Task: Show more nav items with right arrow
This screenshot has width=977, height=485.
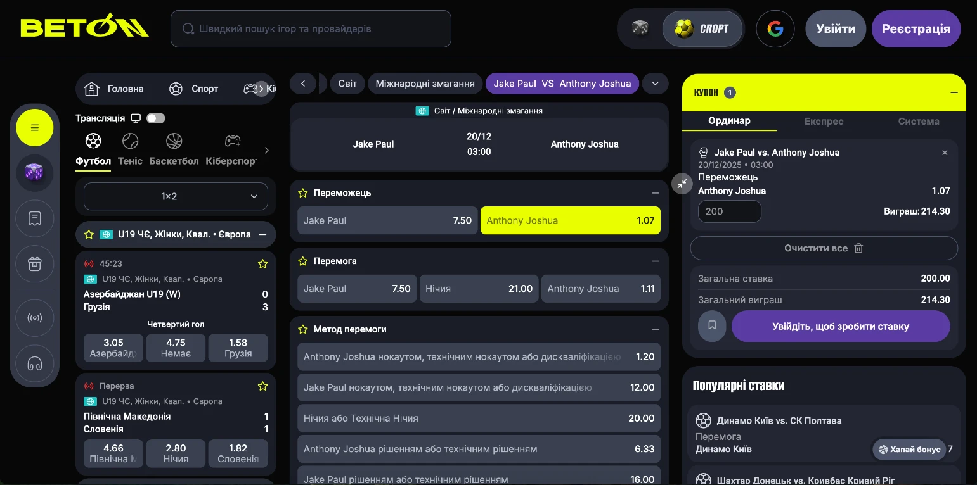Action: pos(261,89)
